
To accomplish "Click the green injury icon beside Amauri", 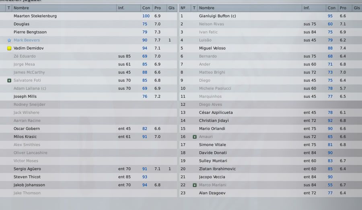I will click(x=195, y=137).
